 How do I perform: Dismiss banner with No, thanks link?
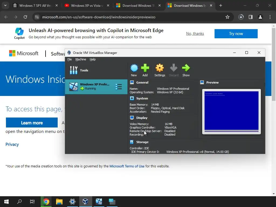[195, 33]
